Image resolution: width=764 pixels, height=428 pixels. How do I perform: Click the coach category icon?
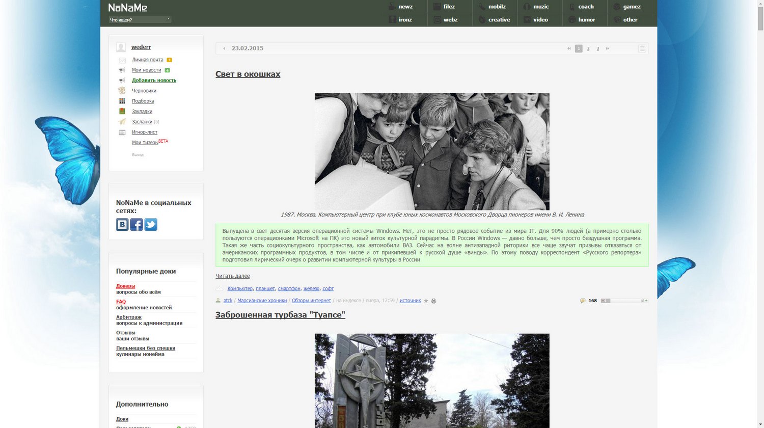tap(572, 7)
